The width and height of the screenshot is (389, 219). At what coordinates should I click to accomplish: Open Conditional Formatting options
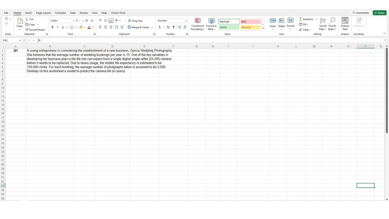pos(198,24)
